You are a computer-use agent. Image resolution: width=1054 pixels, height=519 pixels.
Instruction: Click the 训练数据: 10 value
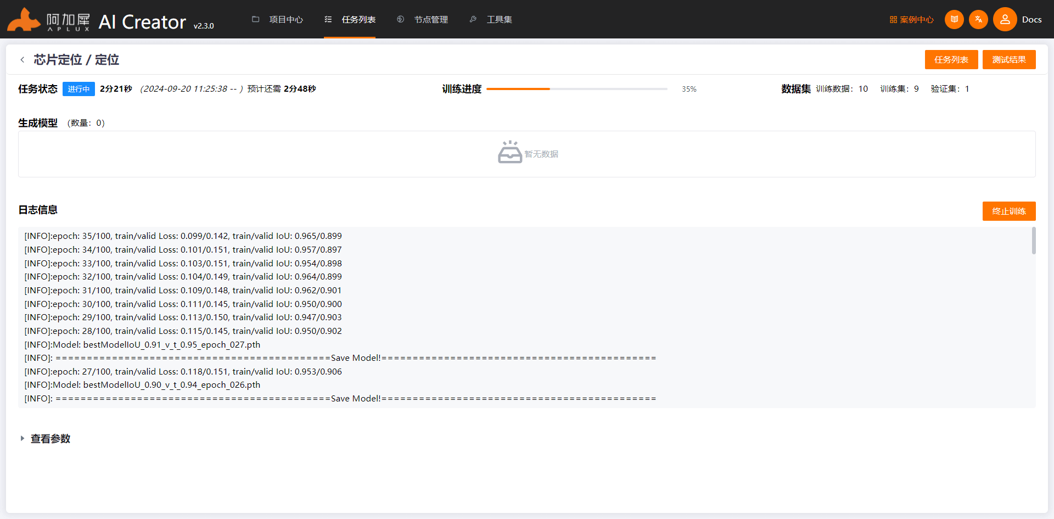[x=842, y=89]
